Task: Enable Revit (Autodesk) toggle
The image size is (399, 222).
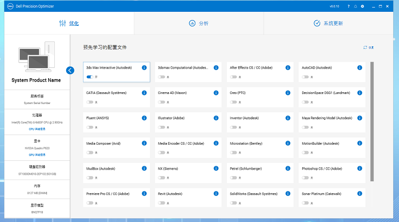Action: 162,203
